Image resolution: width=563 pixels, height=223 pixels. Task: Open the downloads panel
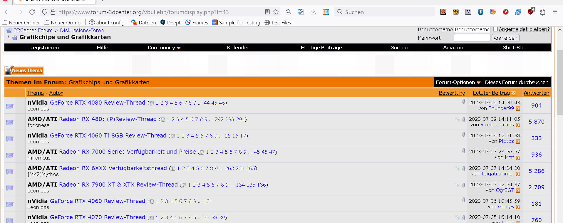click(313, 12)
